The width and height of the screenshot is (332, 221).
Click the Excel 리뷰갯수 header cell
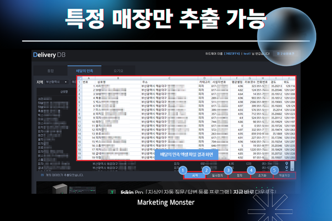click(x=250, y=82)
